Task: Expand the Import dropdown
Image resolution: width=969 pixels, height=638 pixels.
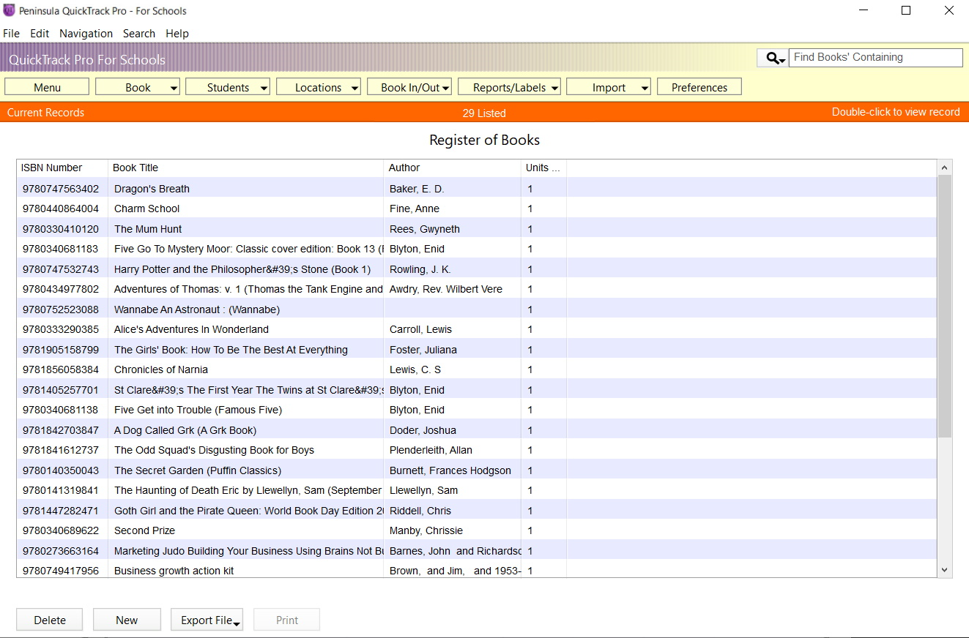Action: pyautogui.click(x=609, y=87)
